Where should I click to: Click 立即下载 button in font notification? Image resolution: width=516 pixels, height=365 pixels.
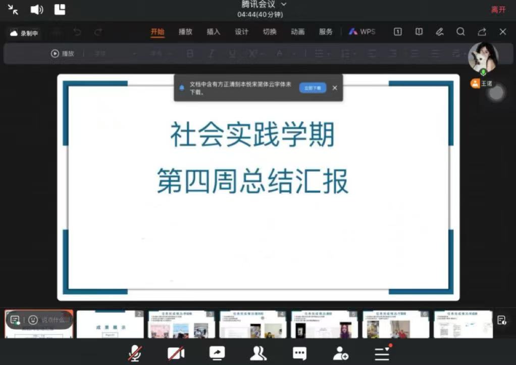click(313, 88)
